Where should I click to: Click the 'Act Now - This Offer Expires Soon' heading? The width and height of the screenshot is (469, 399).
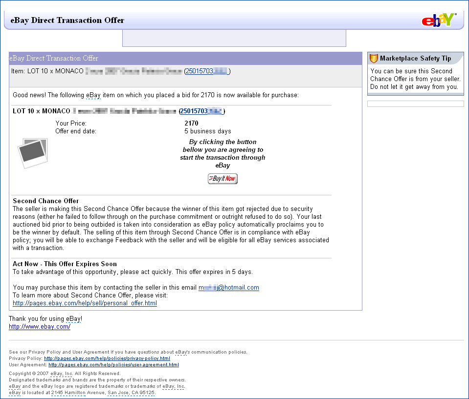click(x=65, y=264)
